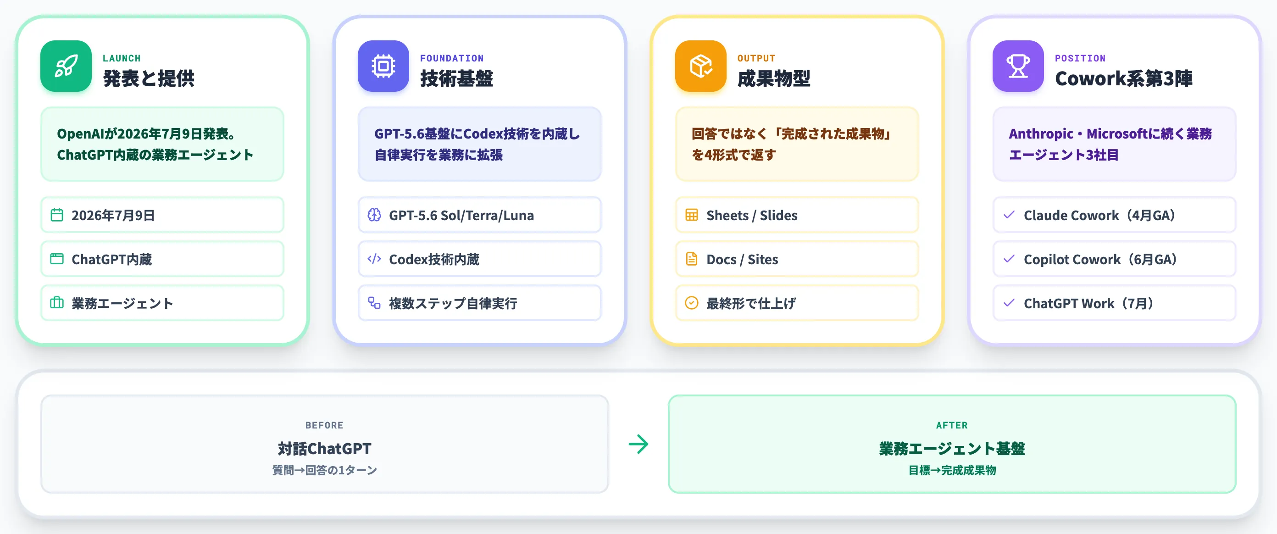Viewport: 1277px width, 534px height.
Task: Select the 業務エージェント item text in Launch card
Action: (x=122, y=303)
